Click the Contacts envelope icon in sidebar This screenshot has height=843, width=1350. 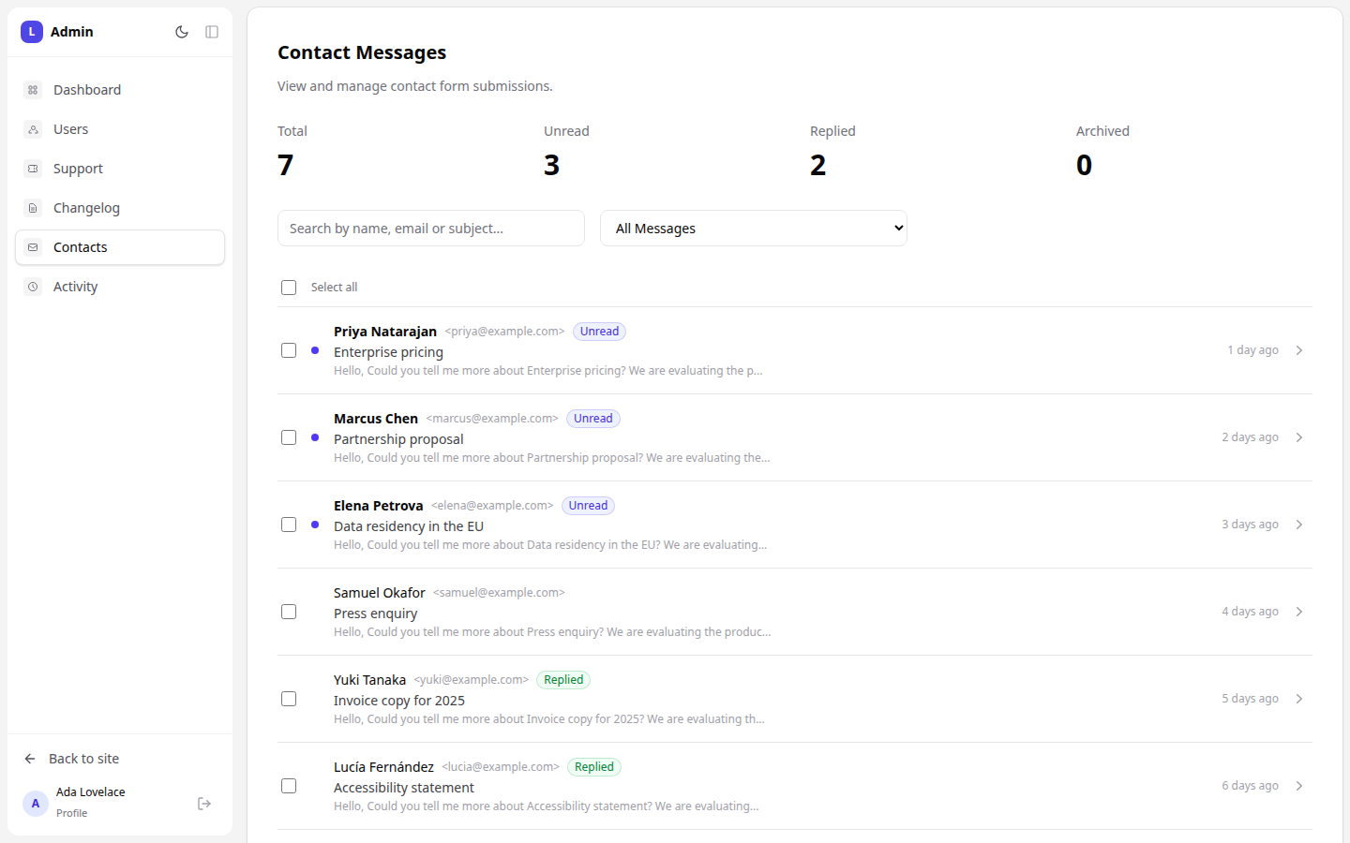(x=33, y=247)
